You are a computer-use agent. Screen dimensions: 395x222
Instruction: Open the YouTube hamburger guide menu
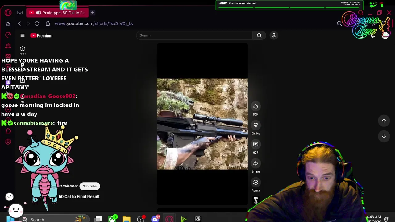point(23,35)
